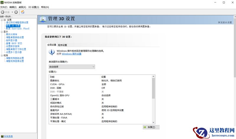Click the Back arrow toolbar icon
The image size is (236, 139).
[3, 12]
